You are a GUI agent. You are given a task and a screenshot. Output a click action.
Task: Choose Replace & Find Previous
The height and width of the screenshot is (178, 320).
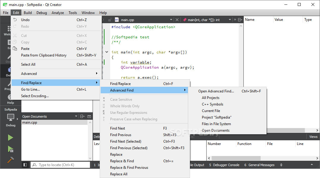144,167
